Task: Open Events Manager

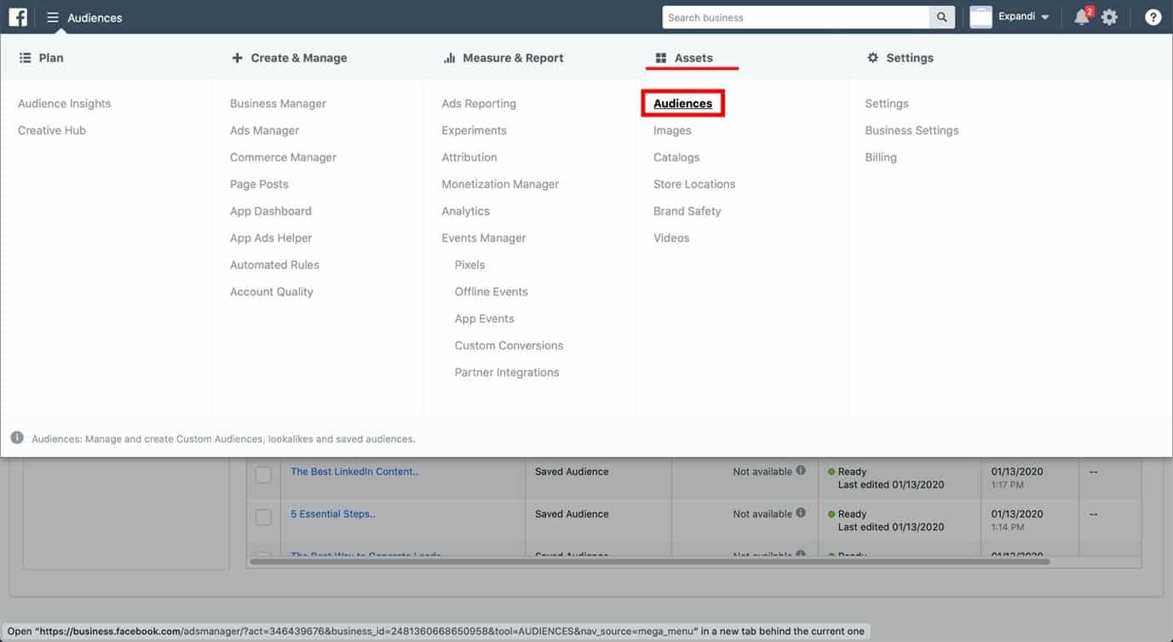Action: [x=484, y=238]
